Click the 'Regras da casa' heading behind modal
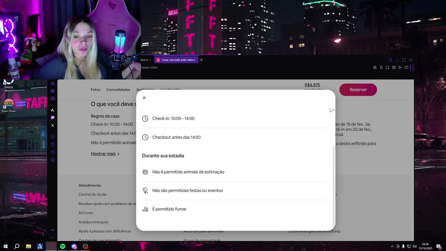This screenshot has width=446, height=251. [105, 116]
